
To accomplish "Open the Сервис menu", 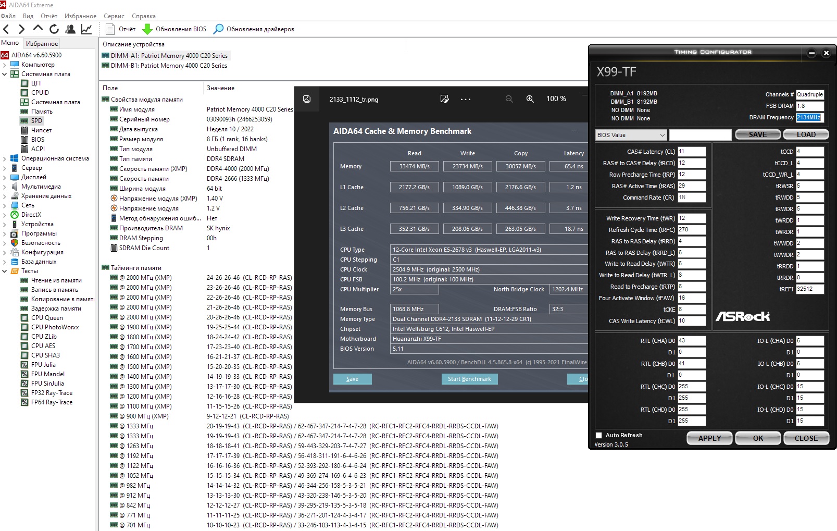I will pyautogui.click(x=114, y=16).
